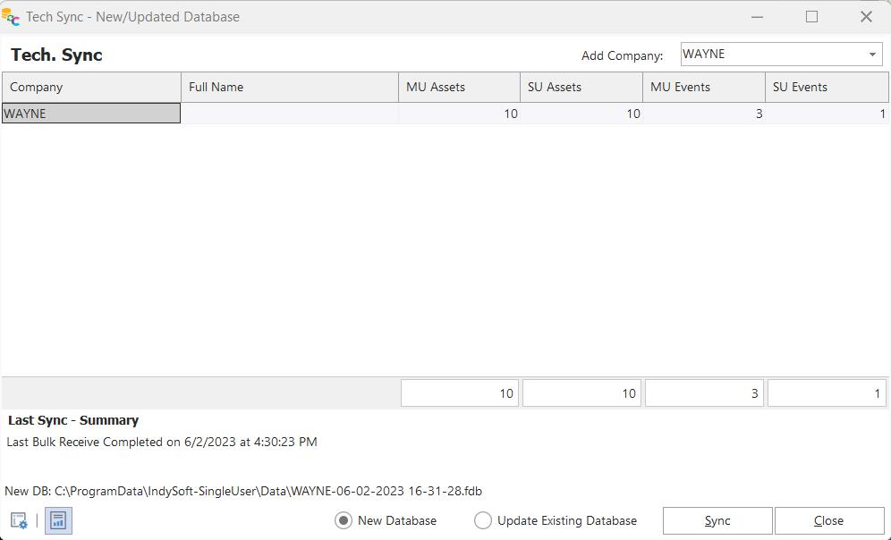
Task: Toggle the summary report icon
Action: (58, 520)
